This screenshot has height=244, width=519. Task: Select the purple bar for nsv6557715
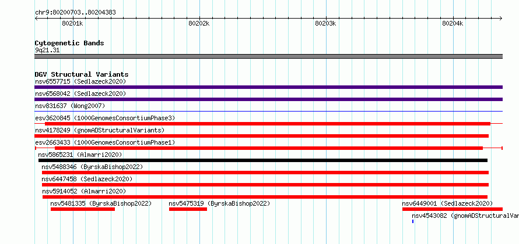tap(268, 87)
